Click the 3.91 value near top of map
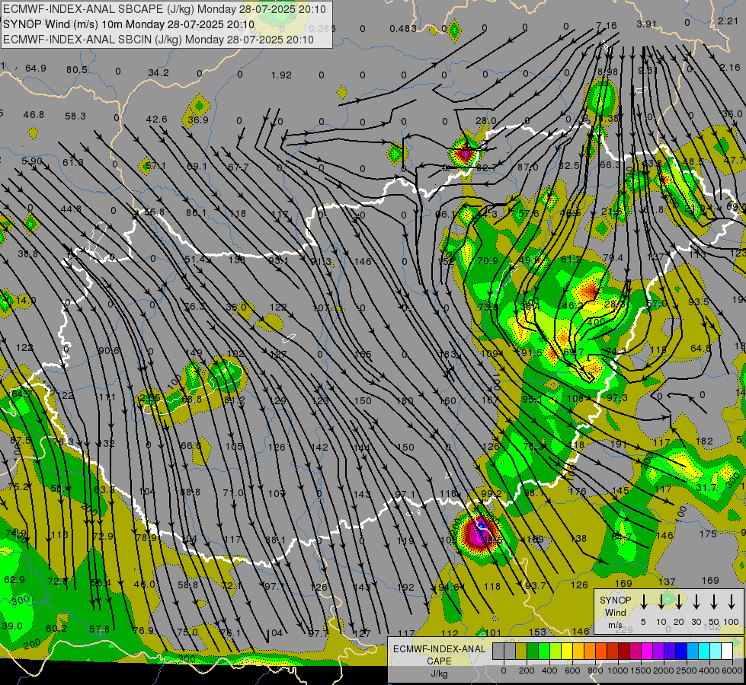The image size is (746, 685). tap(647, 24)
